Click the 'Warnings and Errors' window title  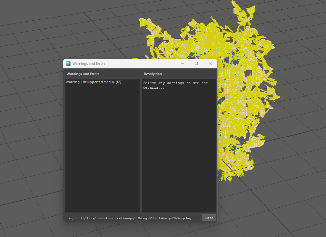89,63
